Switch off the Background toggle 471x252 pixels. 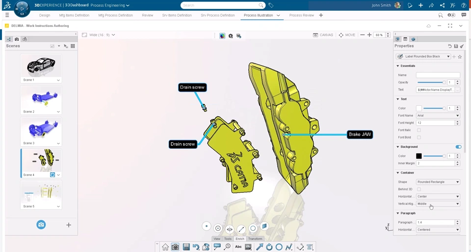point(458,147)
